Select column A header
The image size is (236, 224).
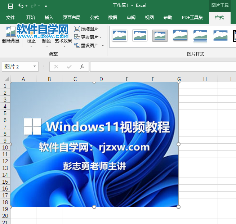[x=23, y=79]
